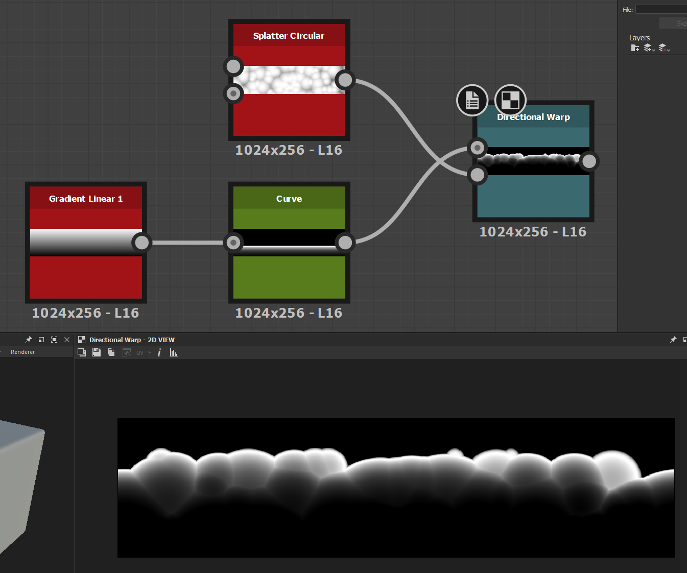The image size is (687, 573).
Task: Toggle pin on the 2D view panel
Action: (673, 340)
